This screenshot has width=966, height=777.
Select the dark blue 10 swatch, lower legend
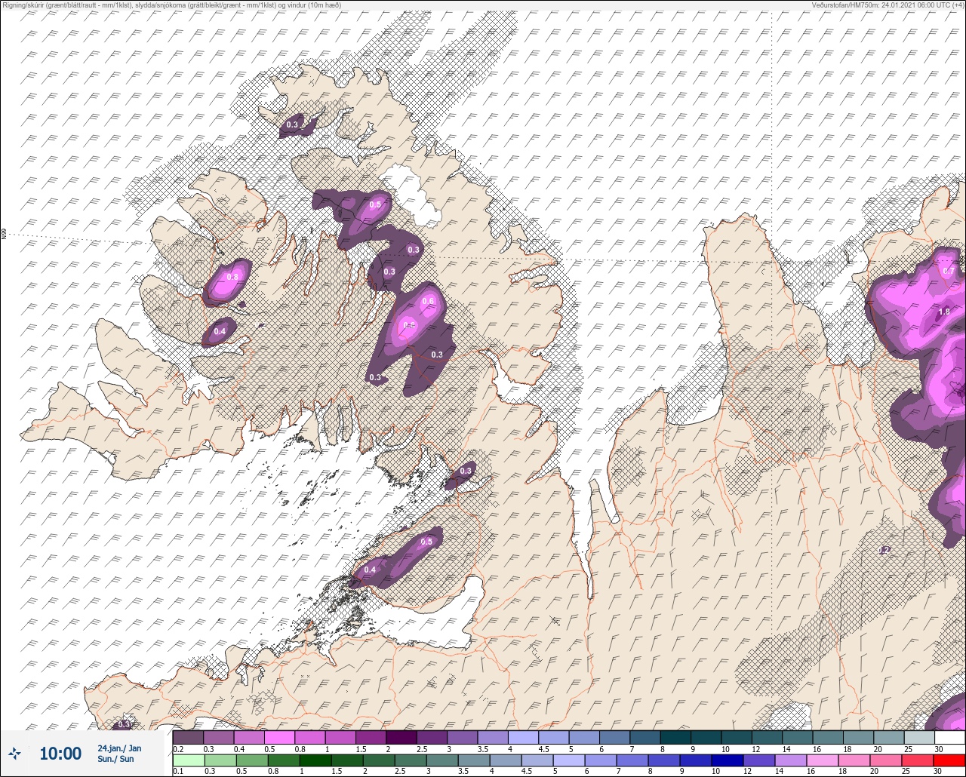pyautogui.click(x=728, y=760)
